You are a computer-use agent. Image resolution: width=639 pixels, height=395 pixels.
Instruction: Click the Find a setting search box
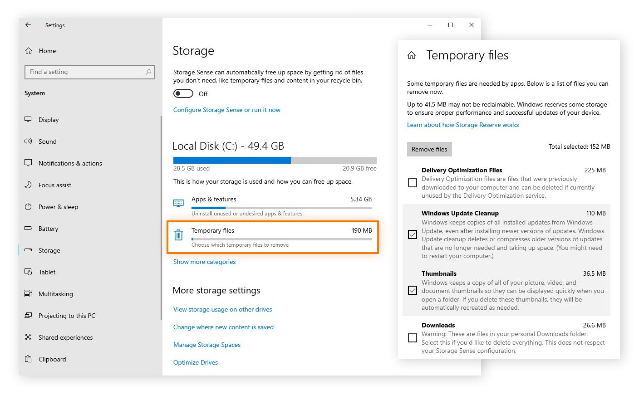(86, 72)
